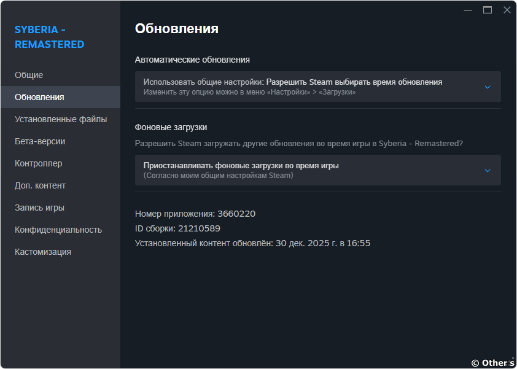Click the Установленный контент обновлён date line
The width and height of the screenshot is (517, 369).
pos(252,243)
